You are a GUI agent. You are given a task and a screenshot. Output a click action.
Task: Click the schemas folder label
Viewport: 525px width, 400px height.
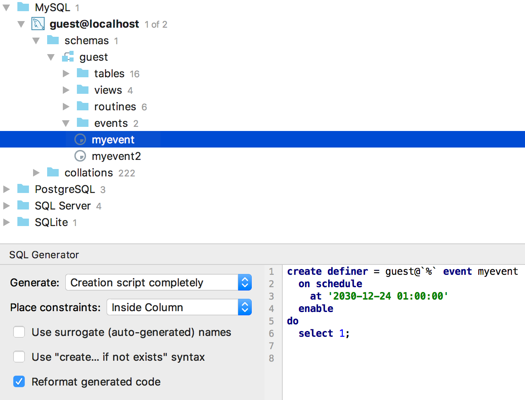[x=86, y=40]
